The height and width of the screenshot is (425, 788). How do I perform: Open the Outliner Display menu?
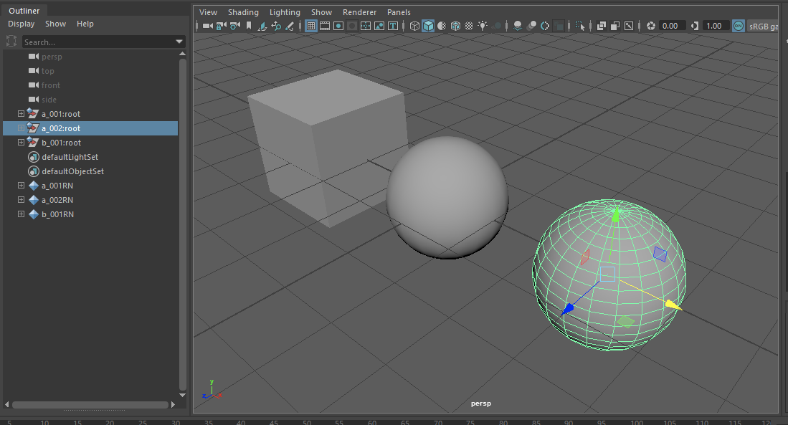[21, 24]
